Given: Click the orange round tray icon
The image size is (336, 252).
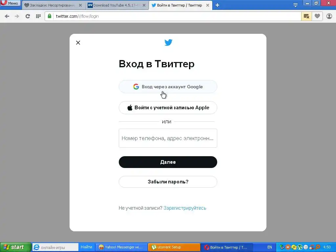Looking at the screenshot, I should point(288,247).
